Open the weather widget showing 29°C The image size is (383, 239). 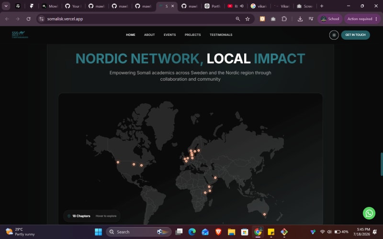click(20, 232)
